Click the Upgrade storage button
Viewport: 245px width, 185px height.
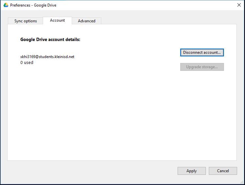pos(202,67)
